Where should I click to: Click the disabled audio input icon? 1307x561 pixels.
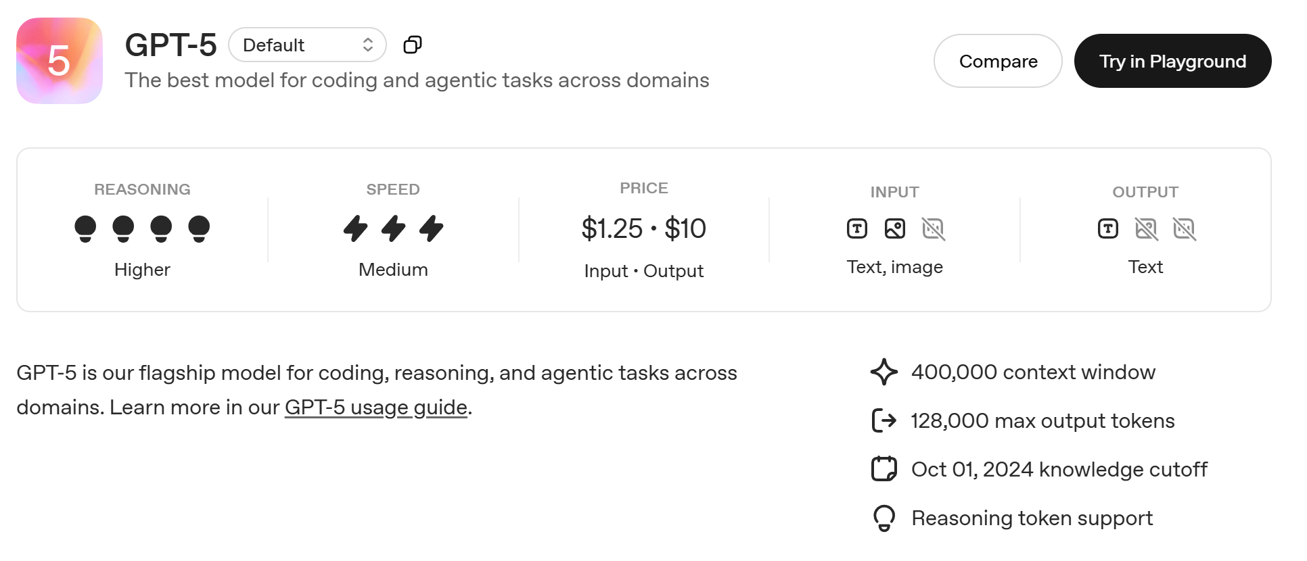pyautogui.click(x=933, y=229)
